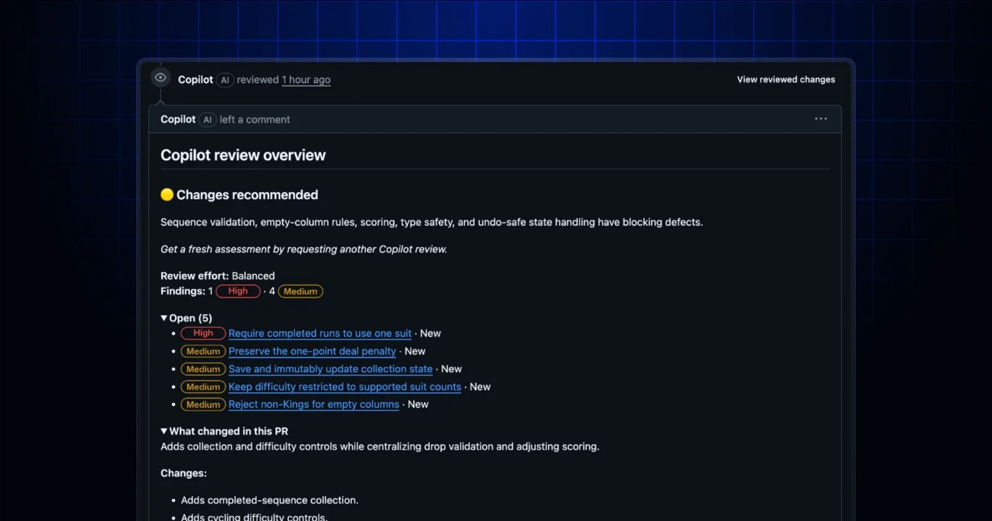Viewport: 992px width, 521px height.
Task: Open the three-dot comment options menu
Action: point(821,118)
